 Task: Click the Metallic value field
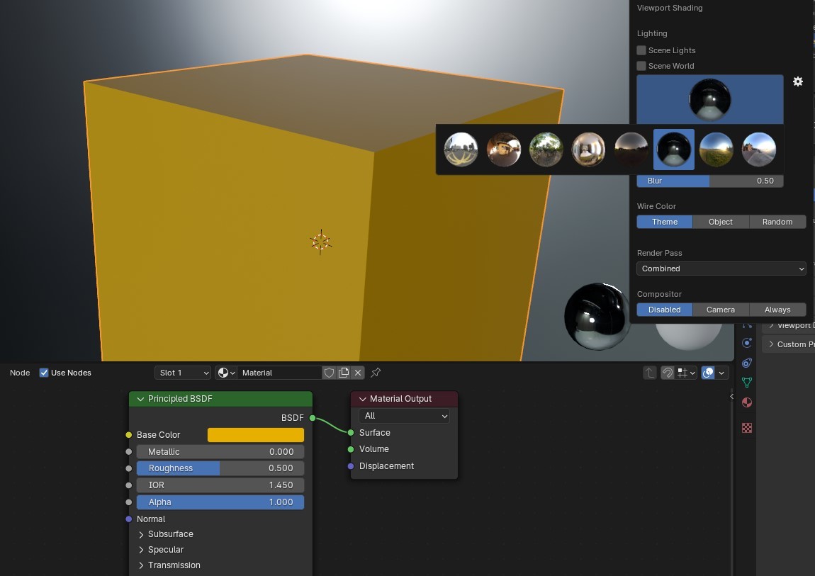tap(220, 452)
